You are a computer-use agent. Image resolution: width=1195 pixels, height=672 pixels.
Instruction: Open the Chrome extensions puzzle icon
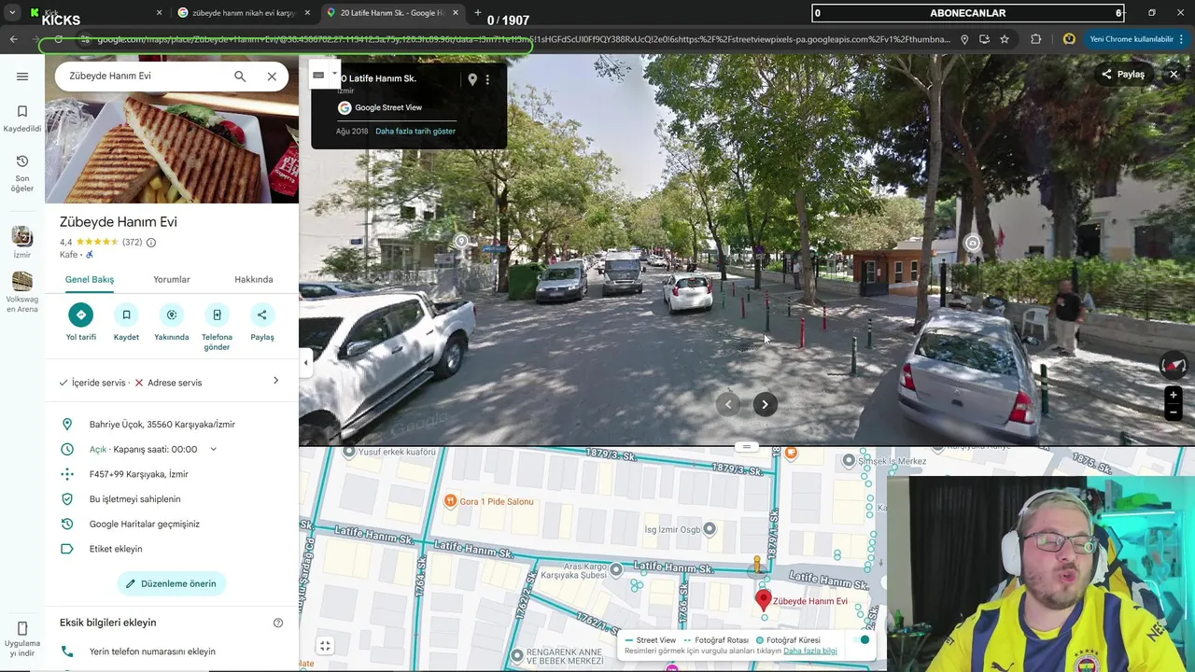[1035, 39]
